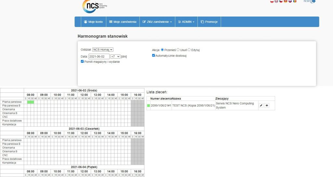Open the Złóż zamówienie menu
This screenshot has height=177, width=333.
tap(157, 22)
